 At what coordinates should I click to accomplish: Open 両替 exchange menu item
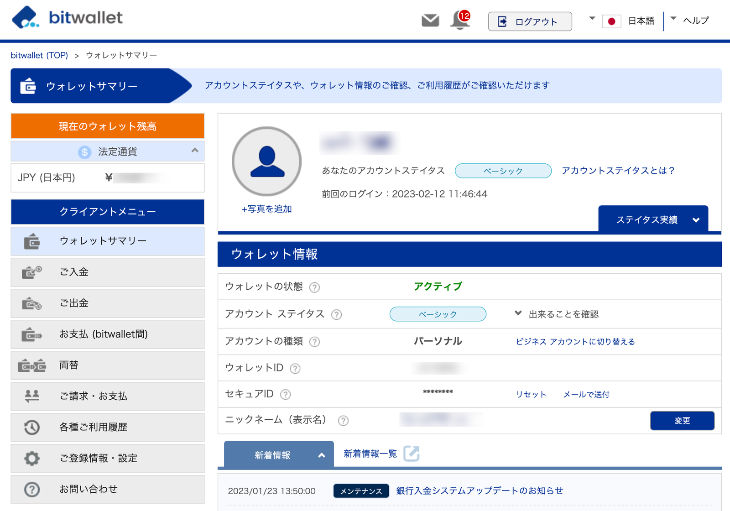[108, 365]
